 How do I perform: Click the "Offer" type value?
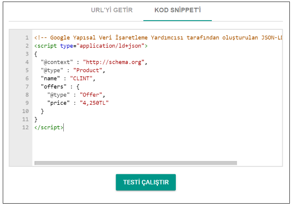91,95
